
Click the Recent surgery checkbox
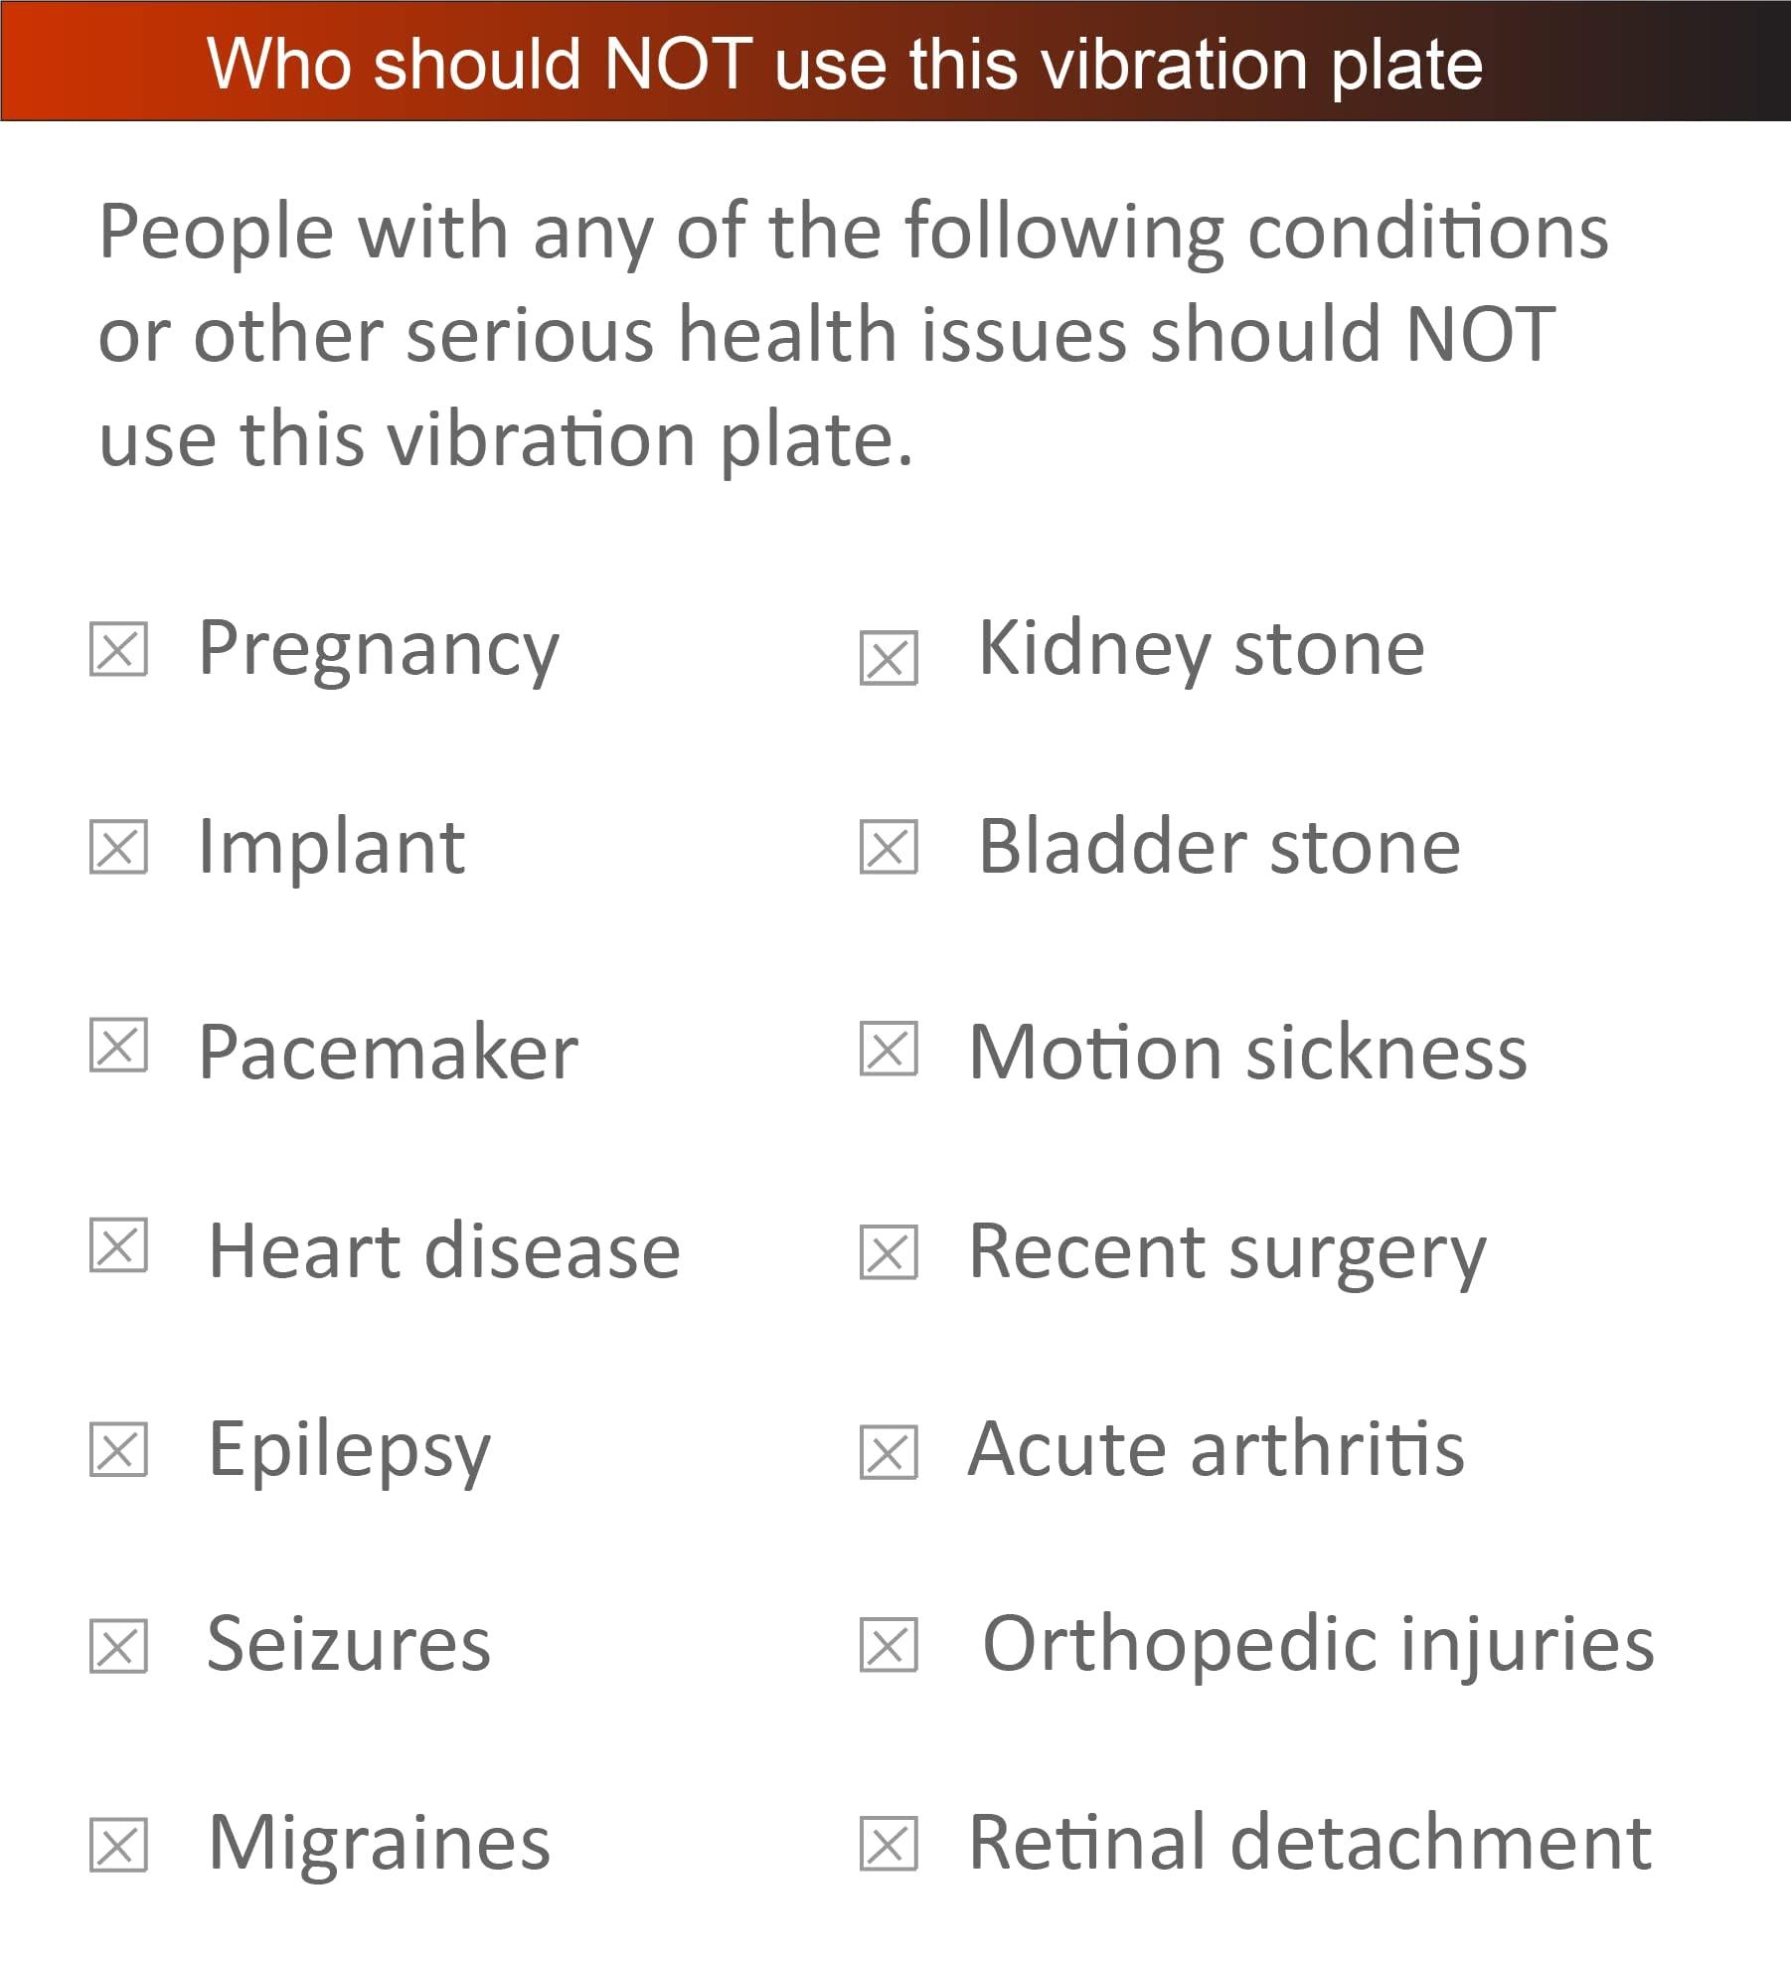click(889, 1252)
